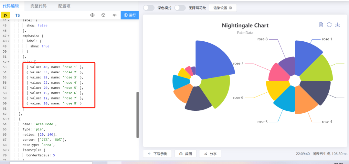
Task: Click the name: 'Area Mode' code line
Action: point(40,124)
